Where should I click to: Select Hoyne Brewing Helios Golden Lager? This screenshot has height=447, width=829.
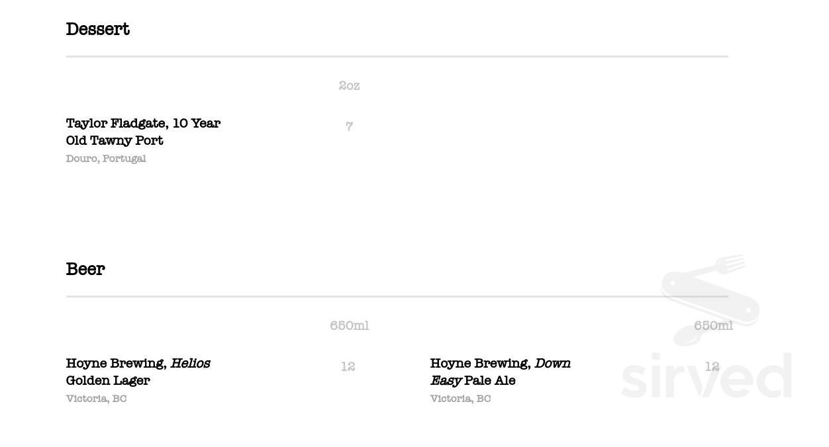click(x=138, y=372)
